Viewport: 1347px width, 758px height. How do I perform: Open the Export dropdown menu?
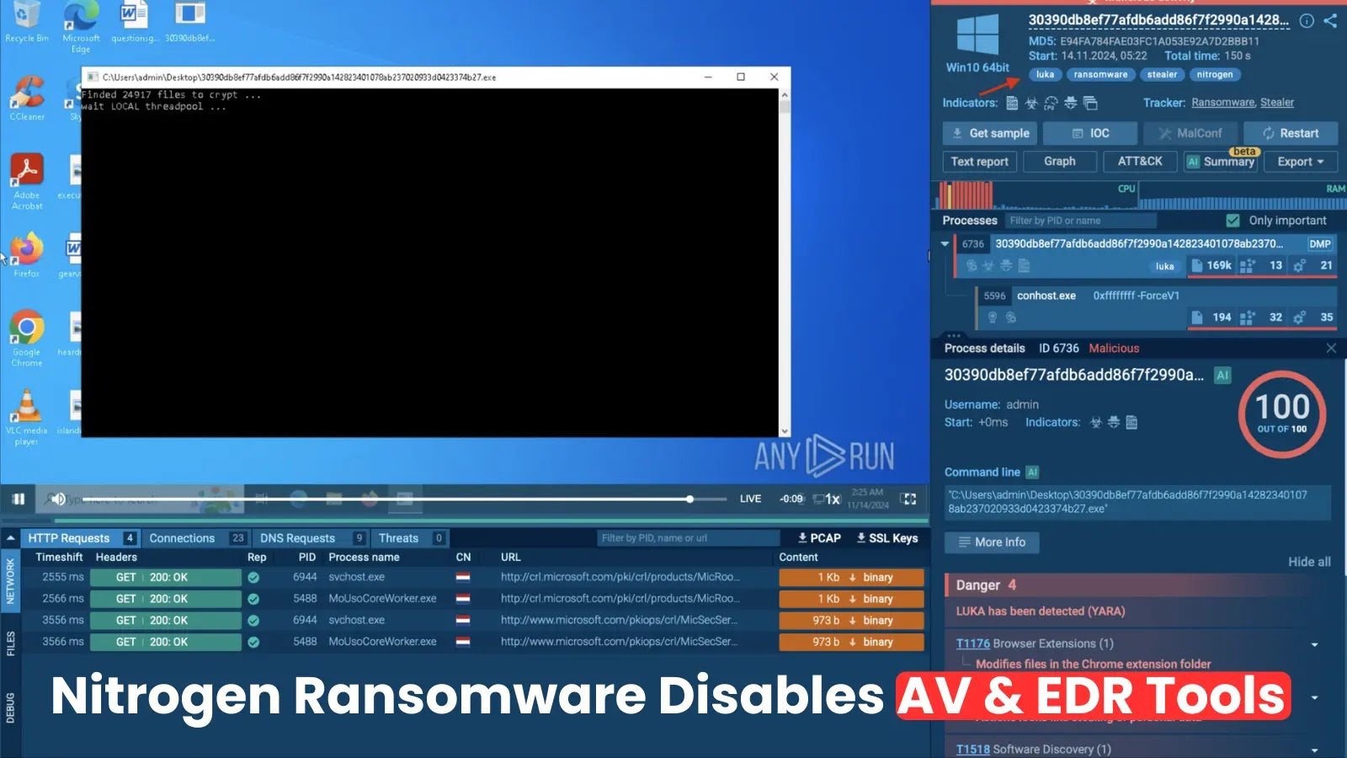coord(1300,162)
